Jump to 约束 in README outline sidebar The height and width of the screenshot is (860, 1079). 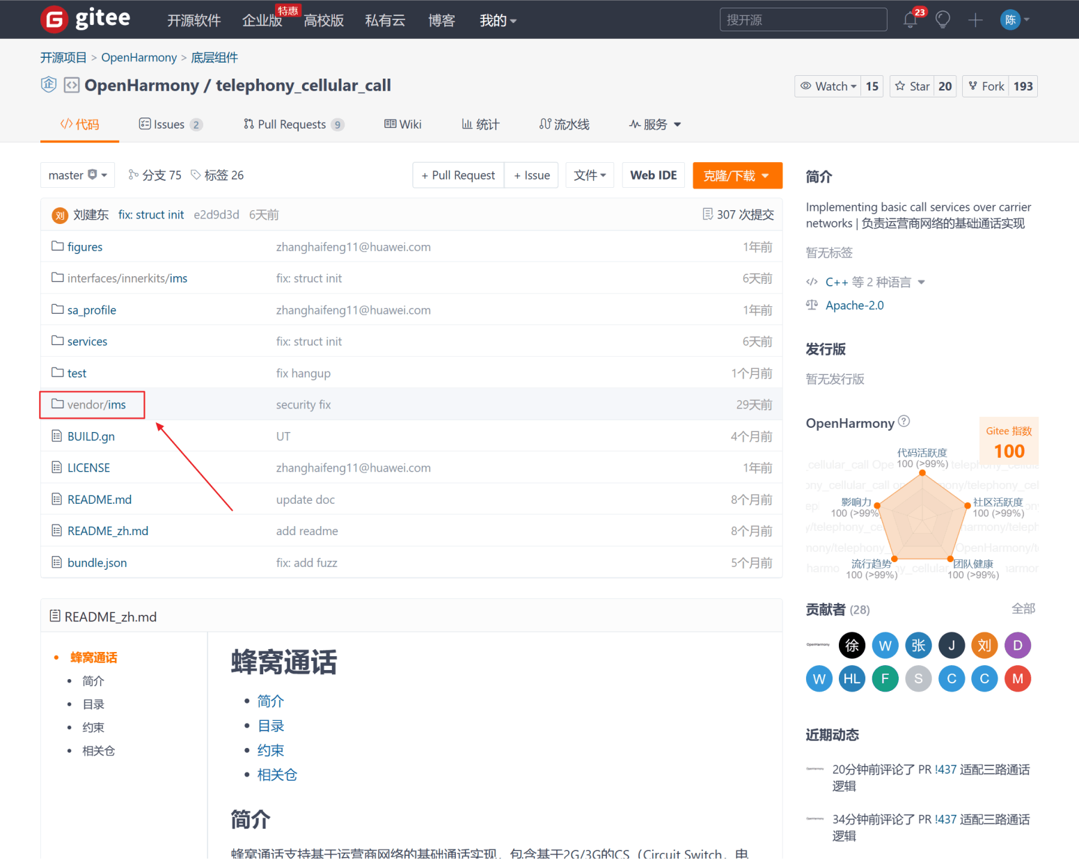coord(93,728)
